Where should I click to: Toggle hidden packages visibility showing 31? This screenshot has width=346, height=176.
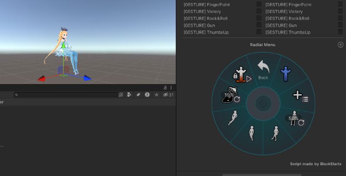tap(168, 95)
